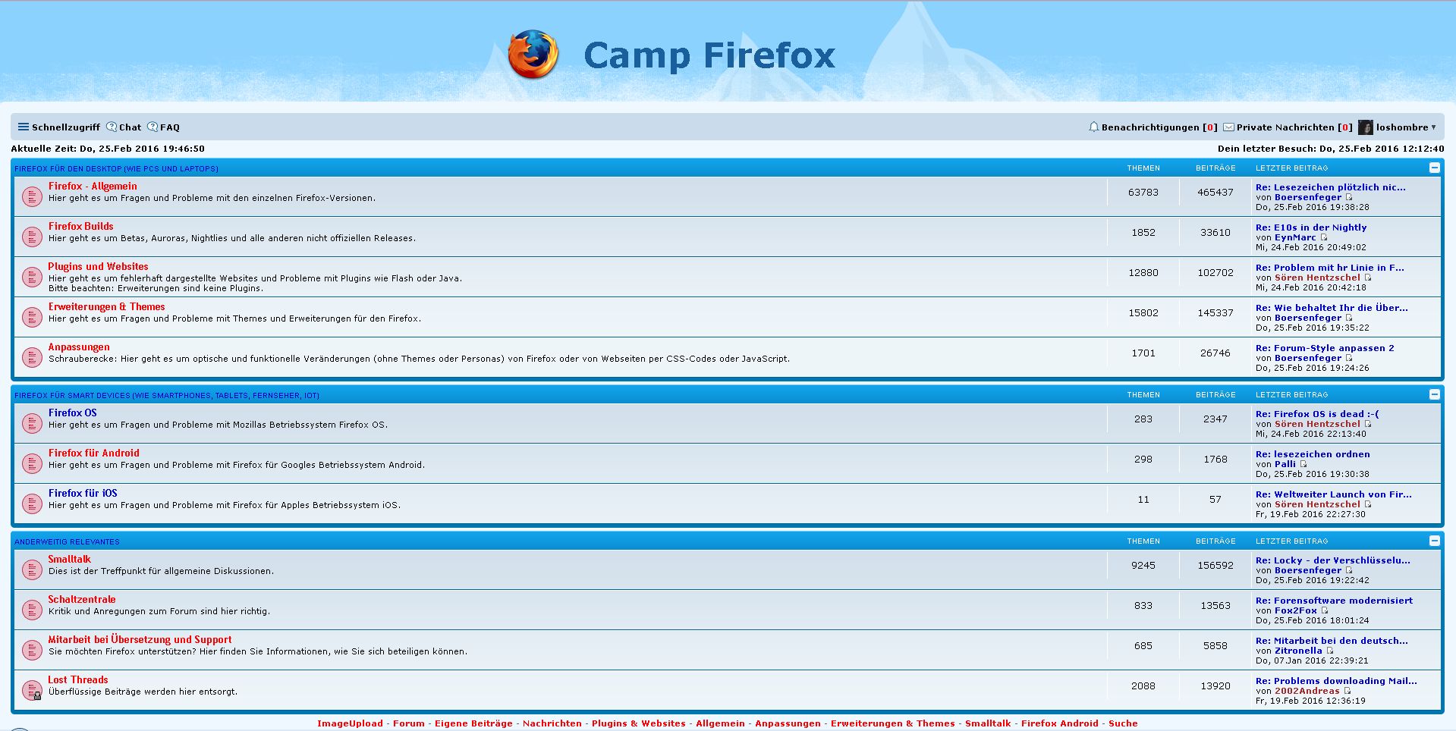
Task: Click the Erweiterungen & Themes forum icon
Action: coord(31,318)
